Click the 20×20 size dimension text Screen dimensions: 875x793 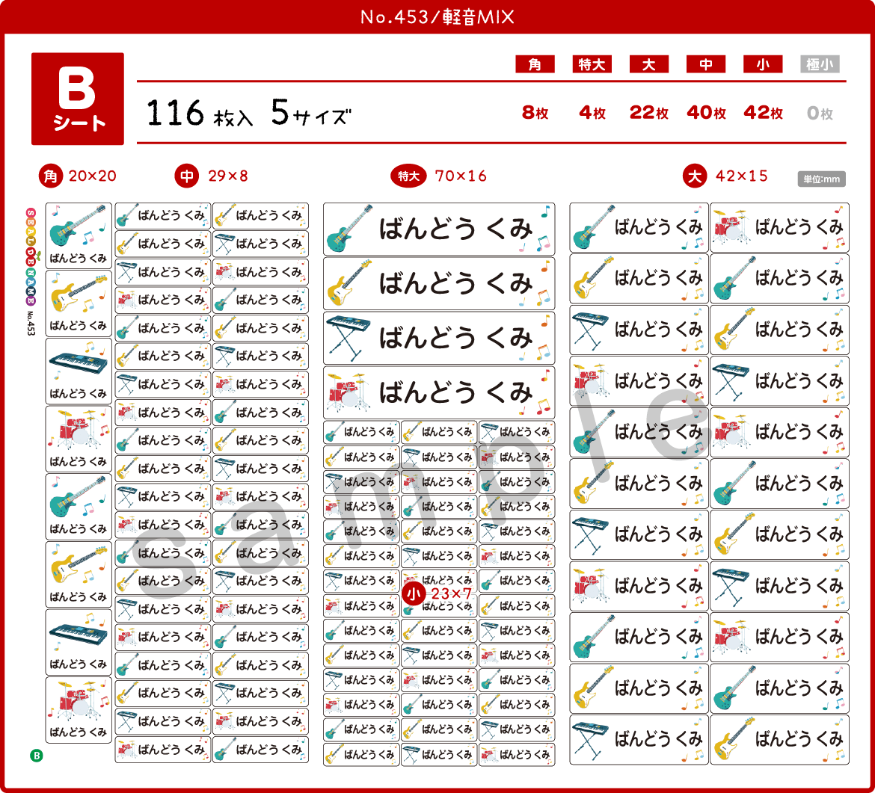click(x=93, y=176)
